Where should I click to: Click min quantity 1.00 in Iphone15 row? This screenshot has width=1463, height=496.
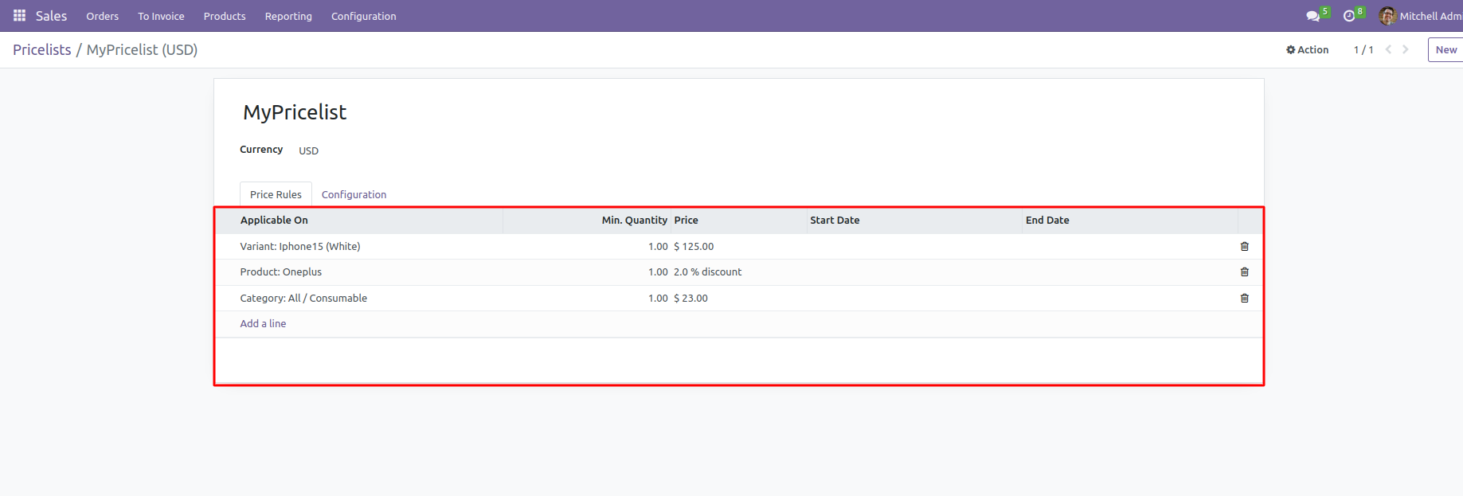coord(658,247)
